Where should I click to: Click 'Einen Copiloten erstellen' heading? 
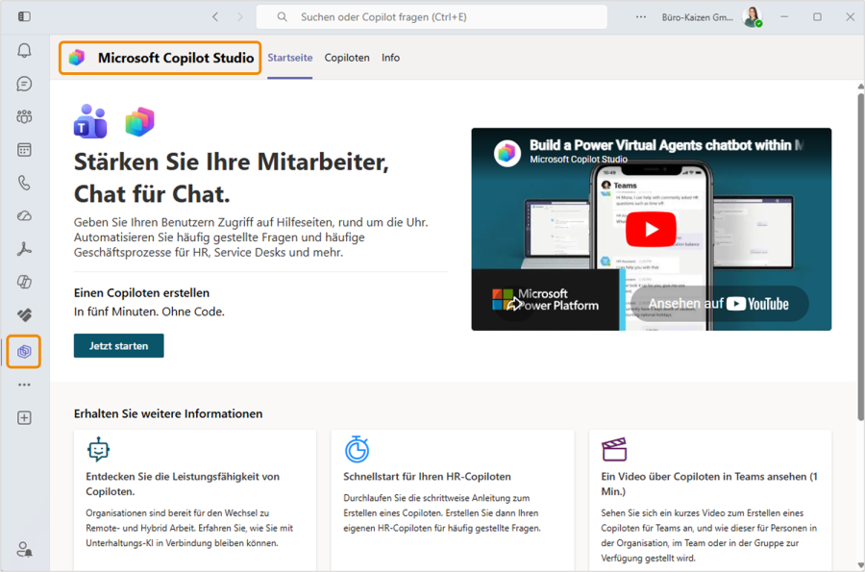click(142, 293)
